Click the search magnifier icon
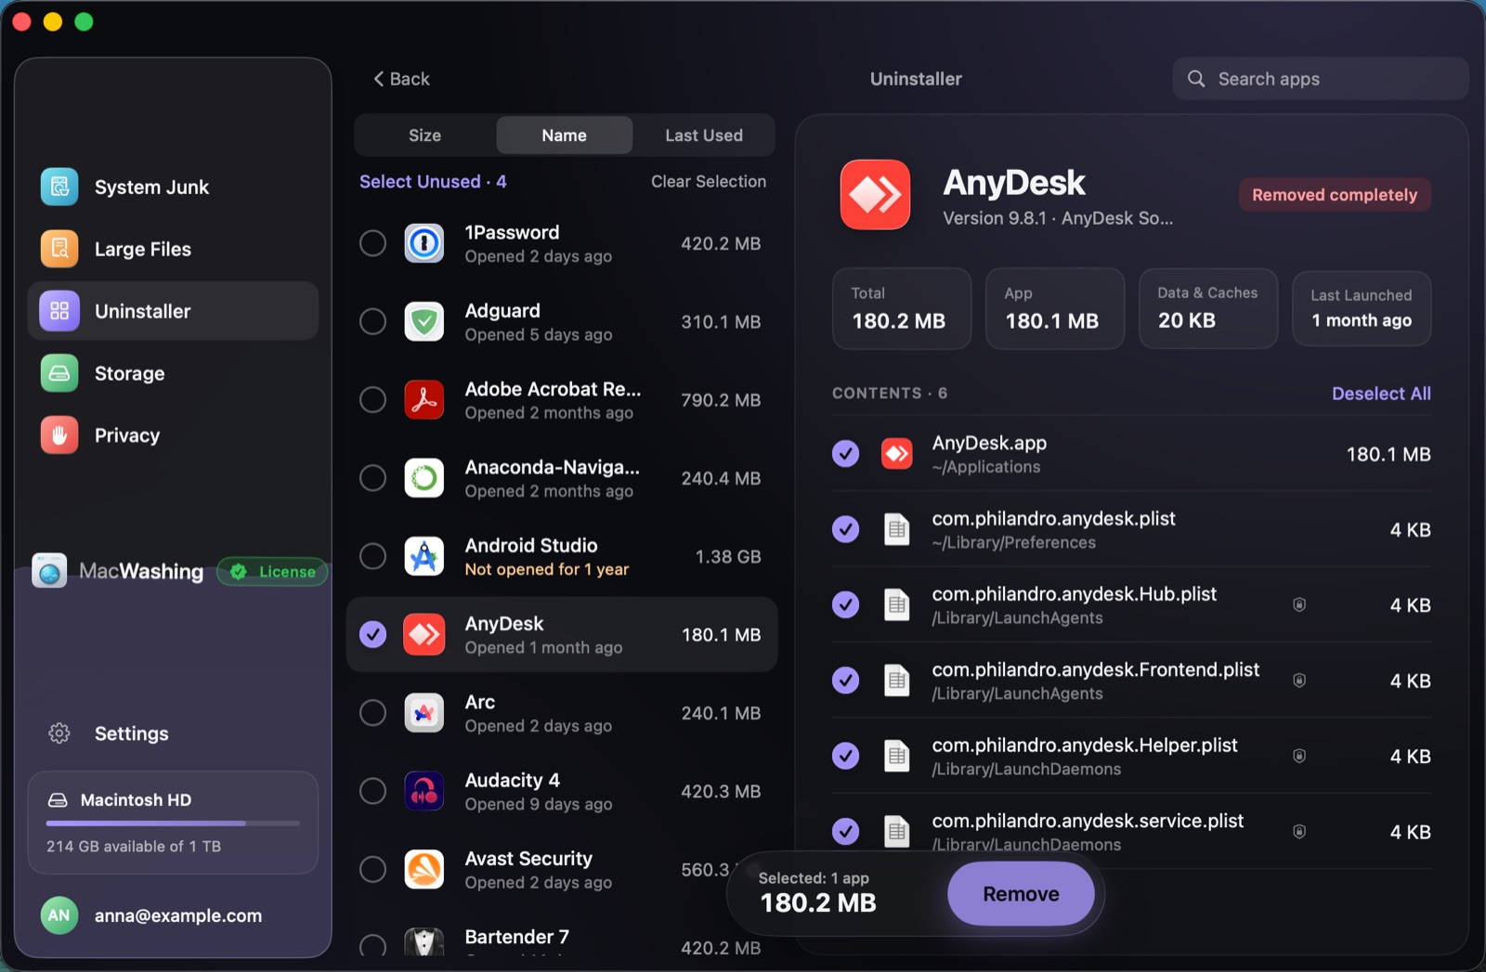This screenshot has width=1486, height=972. 1196,79
